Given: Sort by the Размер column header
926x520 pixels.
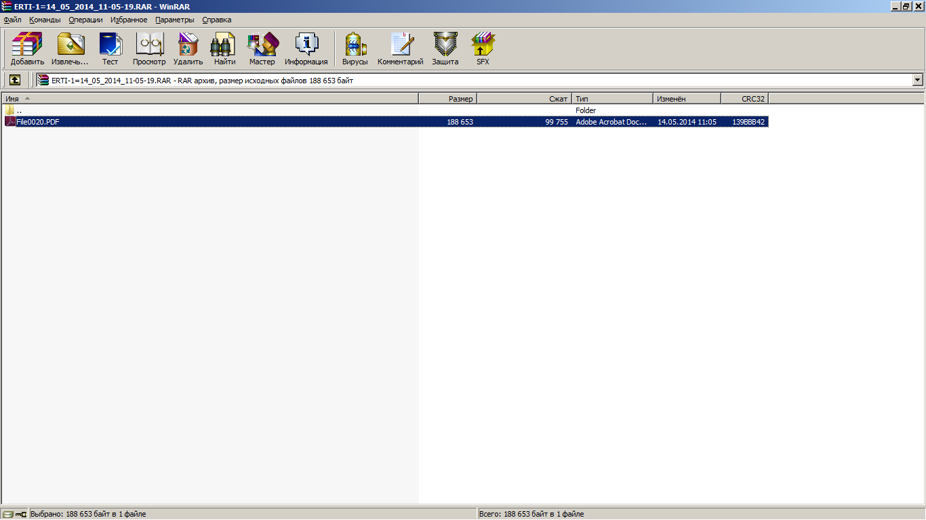Looking at the screenshot, I should coord(448,99).
